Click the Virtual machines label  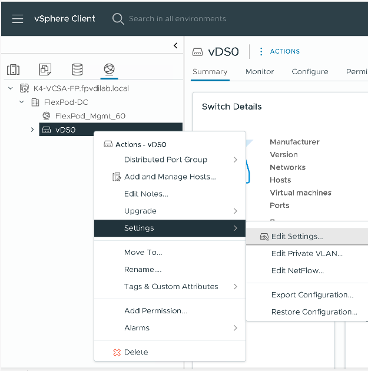point(301,193)
